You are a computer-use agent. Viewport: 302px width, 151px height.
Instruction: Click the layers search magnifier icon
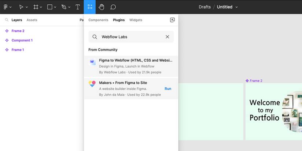point(7,20)
